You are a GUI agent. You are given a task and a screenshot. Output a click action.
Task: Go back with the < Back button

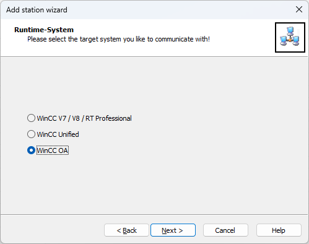point(126,230)
